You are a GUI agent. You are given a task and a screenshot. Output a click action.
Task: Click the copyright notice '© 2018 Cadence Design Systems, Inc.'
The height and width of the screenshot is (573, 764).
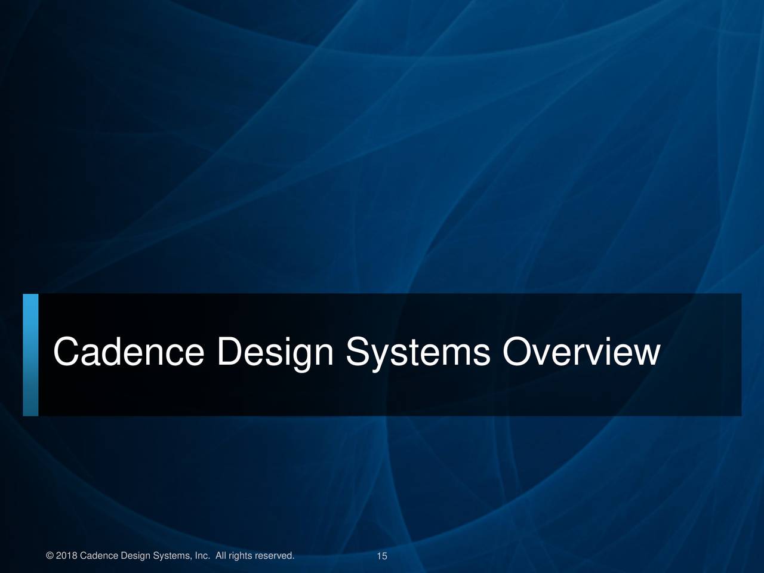(x=128, y=556)
